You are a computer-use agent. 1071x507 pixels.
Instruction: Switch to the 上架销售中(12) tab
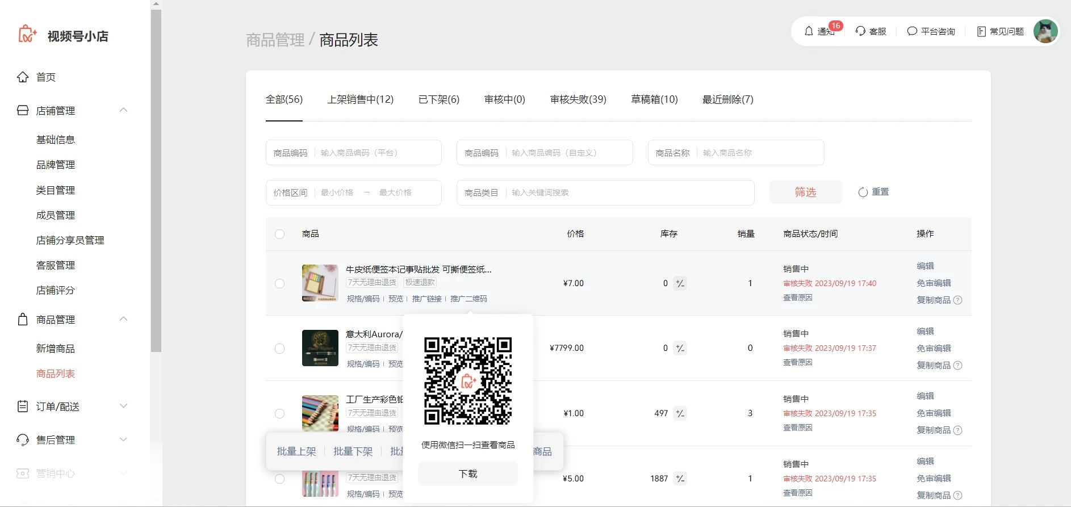click(x=361, y=99)
